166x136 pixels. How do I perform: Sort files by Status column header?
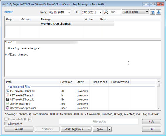tap(82, 82)
